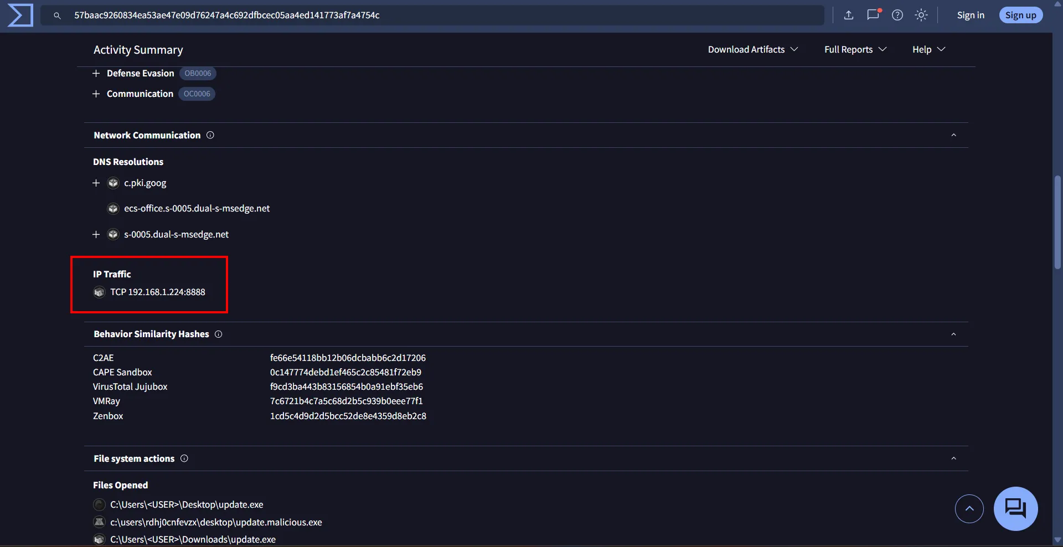
Task: Expand the Defense Evasion entry
Action: click(96, 74)
